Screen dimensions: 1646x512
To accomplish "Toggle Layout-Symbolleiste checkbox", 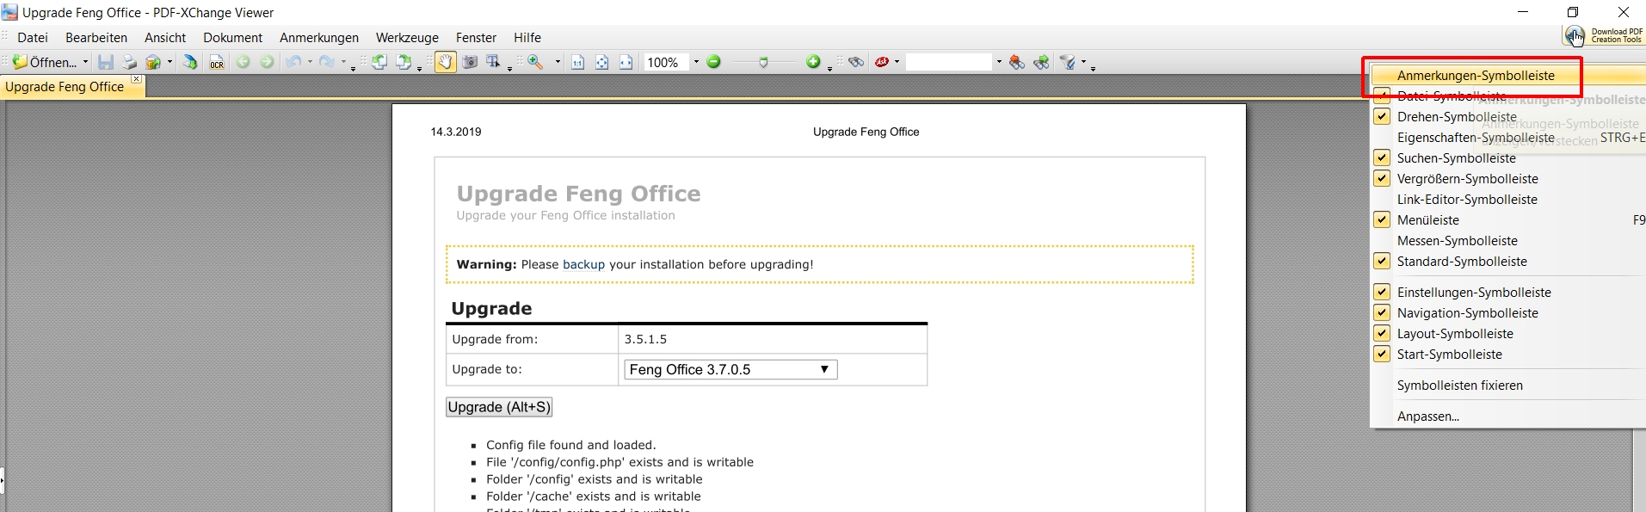I will pyautogui.click(x=1381, y=334).
